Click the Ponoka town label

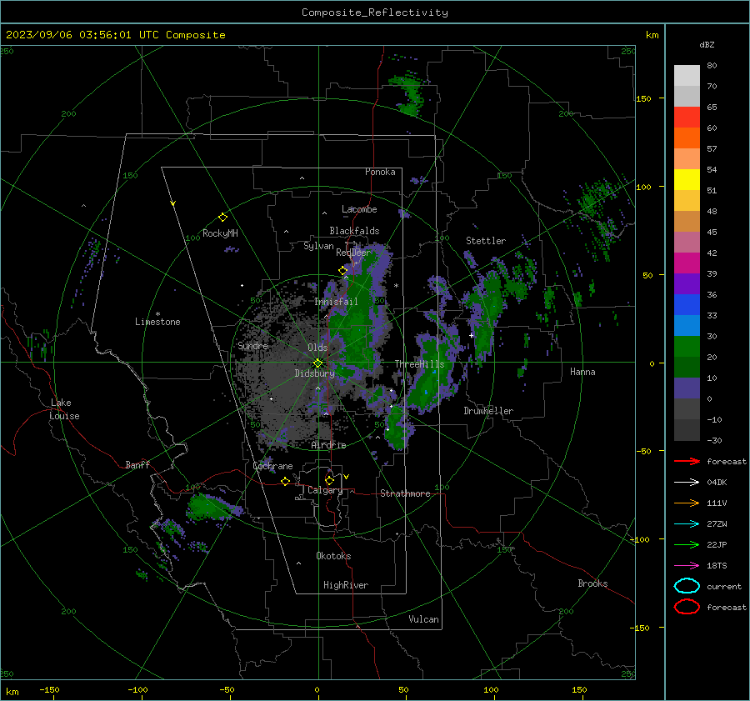[380, 172]
